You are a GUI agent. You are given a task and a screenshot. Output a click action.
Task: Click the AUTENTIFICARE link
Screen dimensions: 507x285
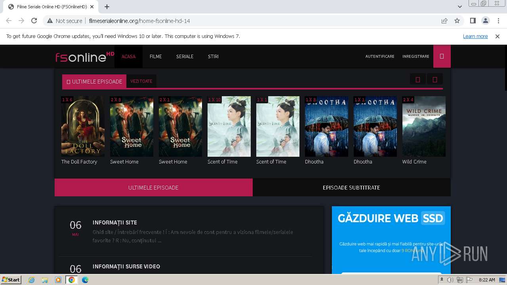pos(380,56)
